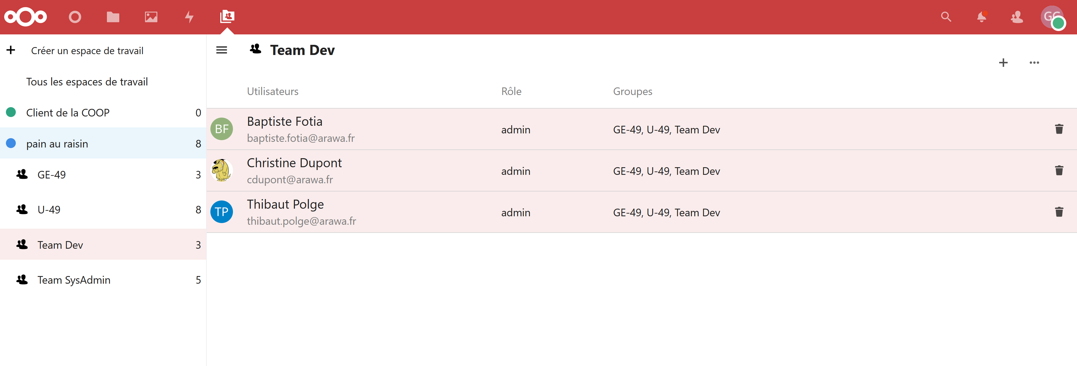The image size is (1077, 366).
Task: Open the Contacts menu icon in top bar
Action: click(1016, 17)
